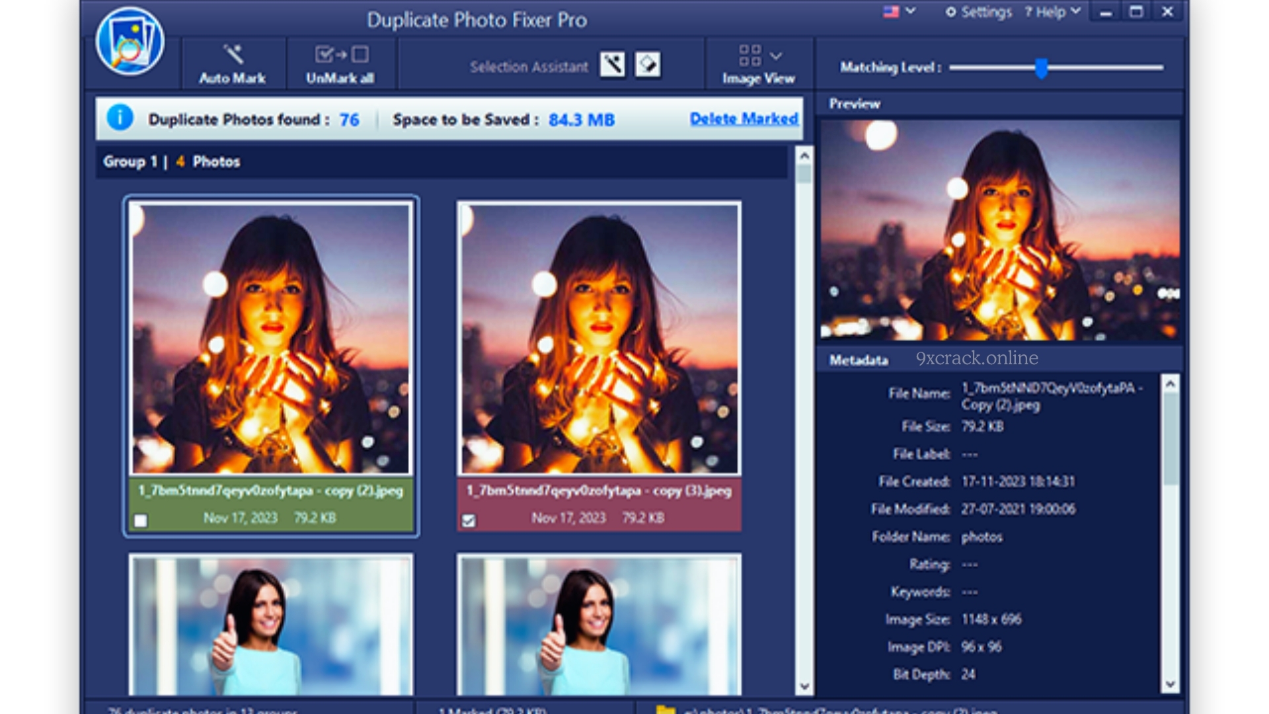Click the Image Size value 1148 x 696
This screenshot has width=1269, height=714.
[991, 619]
